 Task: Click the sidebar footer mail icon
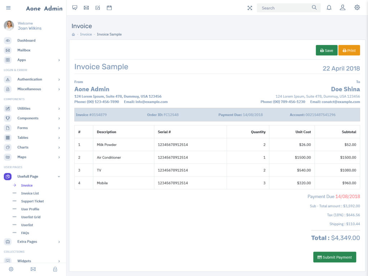33,269
